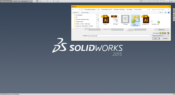Toggle the parts quick filter button
The height and width of the screenshot is (95, 175).
[x=160, y=33]
